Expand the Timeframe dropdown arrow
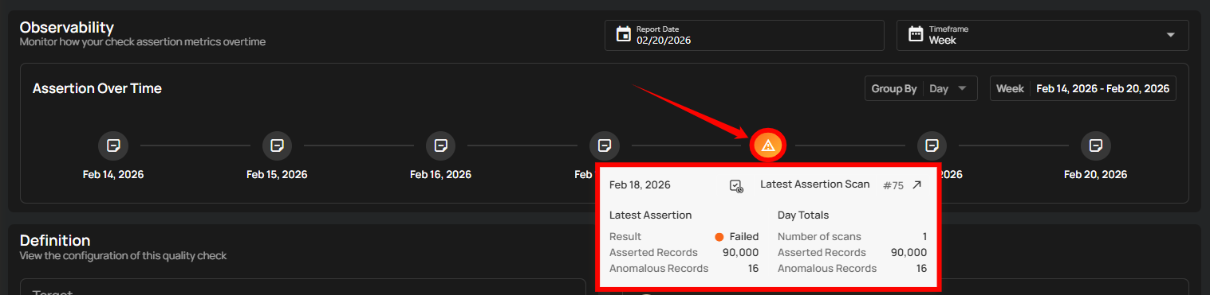Viewport: 1210px width, 295px height. pos(1171,35)
